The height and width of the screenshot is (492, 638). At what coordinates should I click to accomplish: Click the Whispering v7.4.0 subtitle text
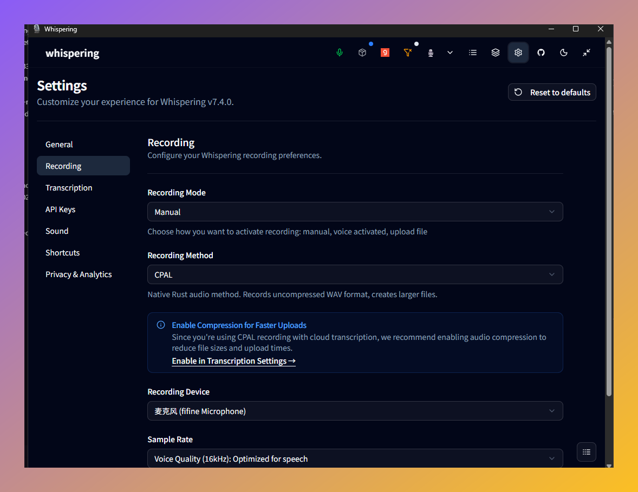(x=135, y=102)
